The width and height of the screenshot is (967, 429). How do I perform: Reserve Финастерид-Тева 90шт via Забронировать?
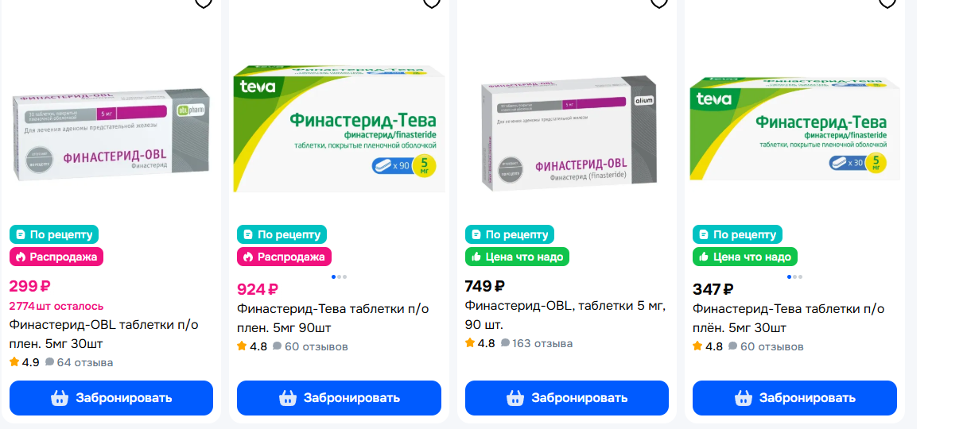click(x=339, y=398)
